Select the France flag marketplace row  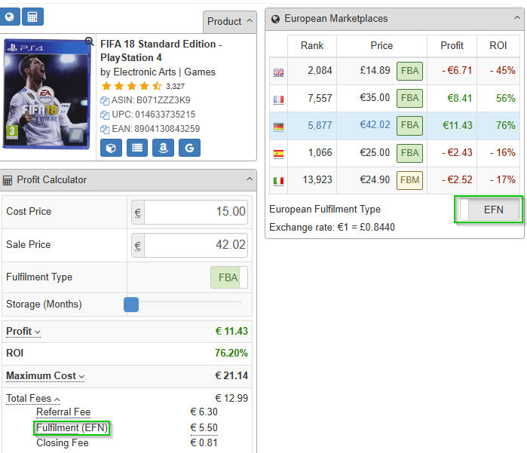(x=278, y=99)
